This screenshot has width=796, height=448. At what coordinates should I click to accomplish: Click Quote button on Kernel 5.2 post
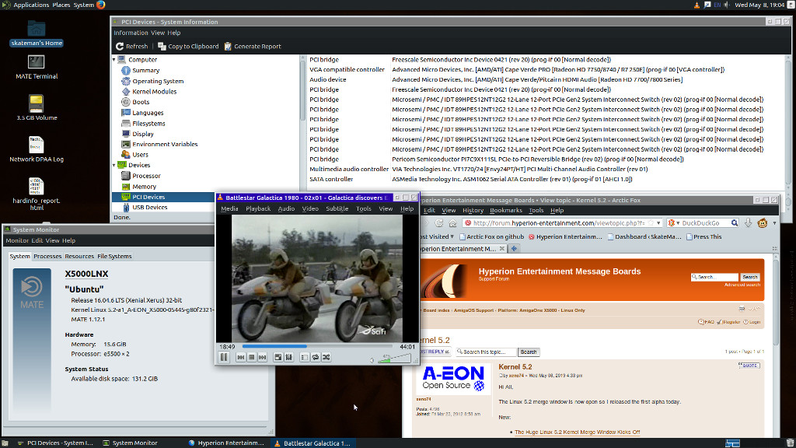(x=749, y=366)
